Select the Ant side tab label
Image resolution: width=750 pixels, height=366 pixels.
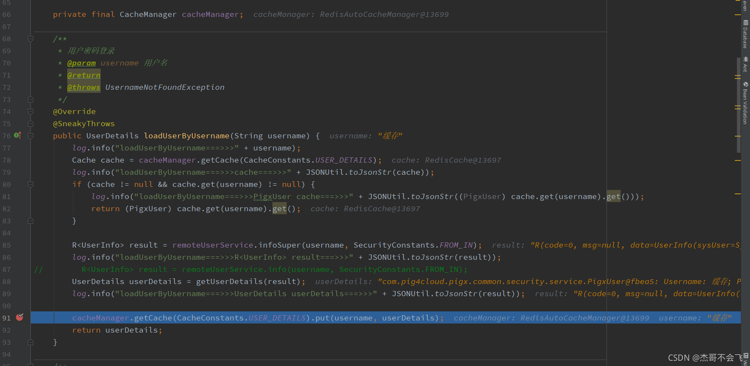746,68
